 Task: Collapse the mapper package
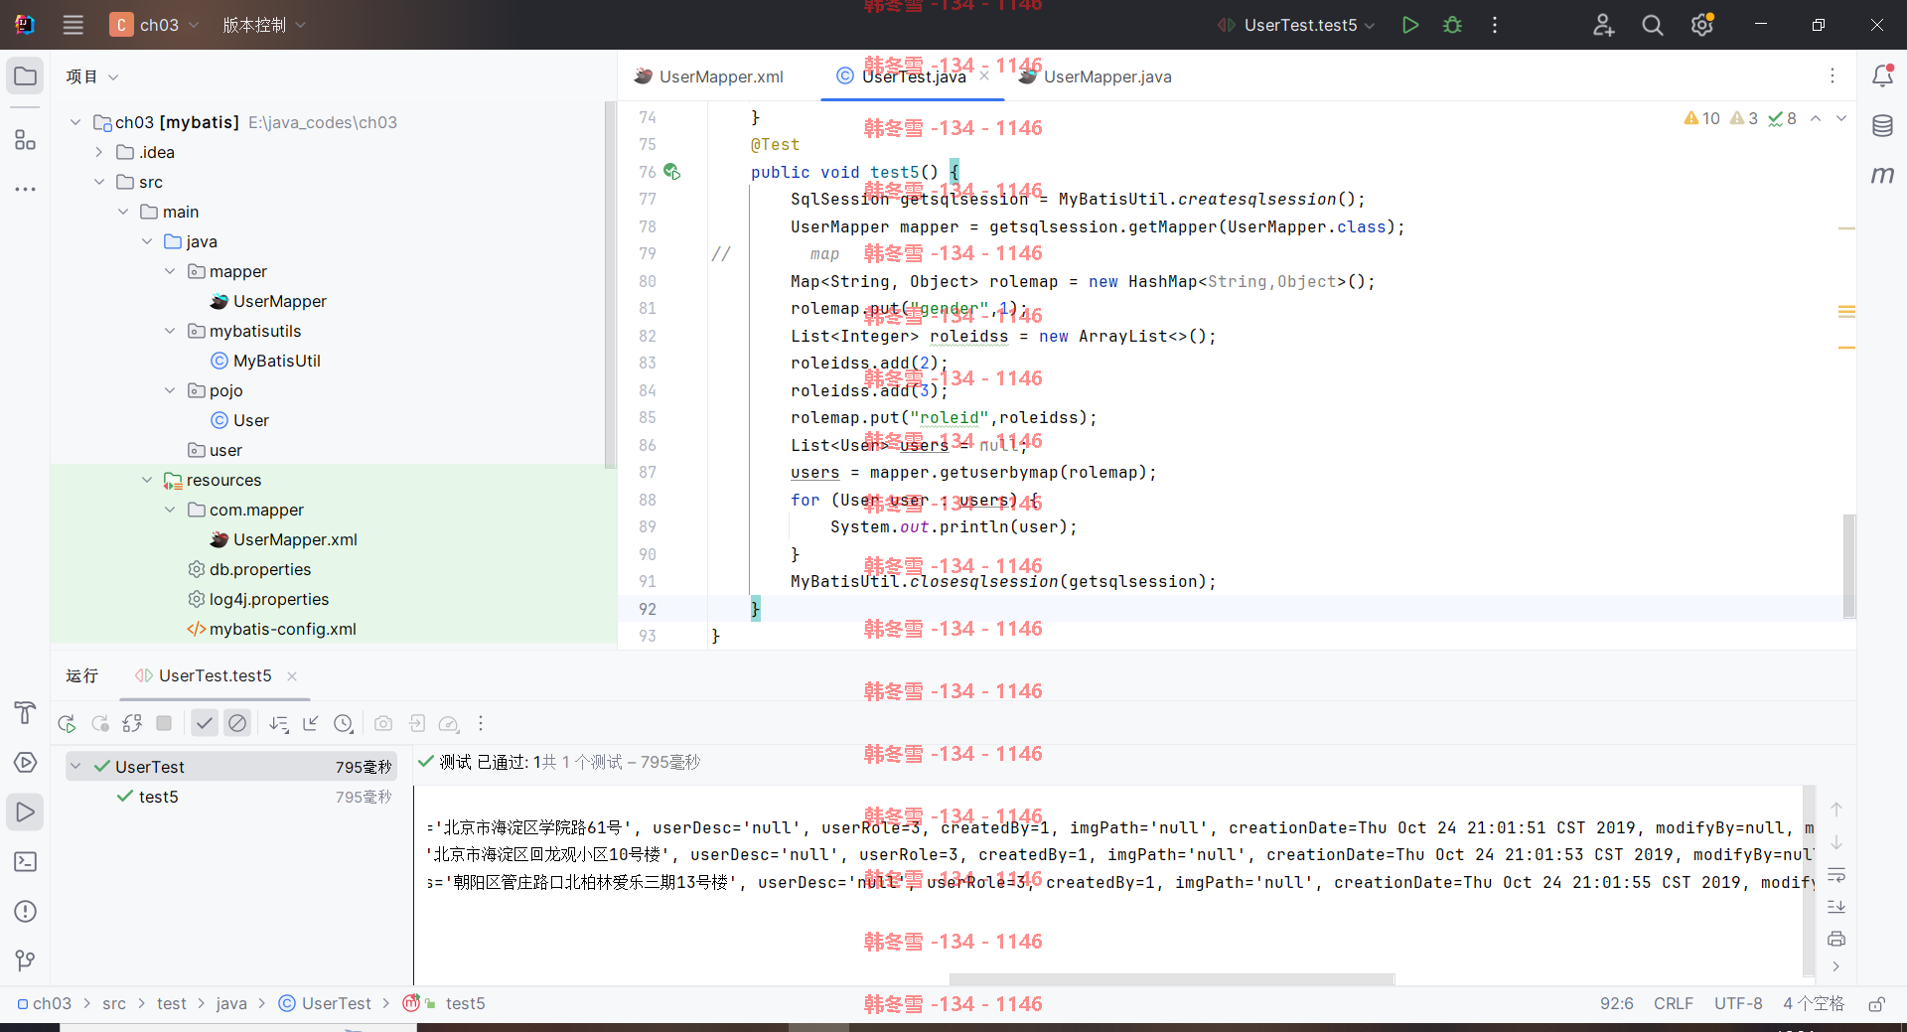170,271
